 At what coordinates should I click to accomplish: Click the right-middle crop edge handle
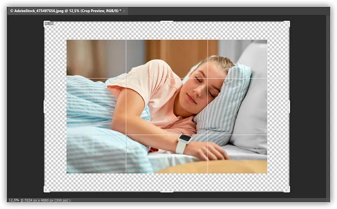(289, 107)
